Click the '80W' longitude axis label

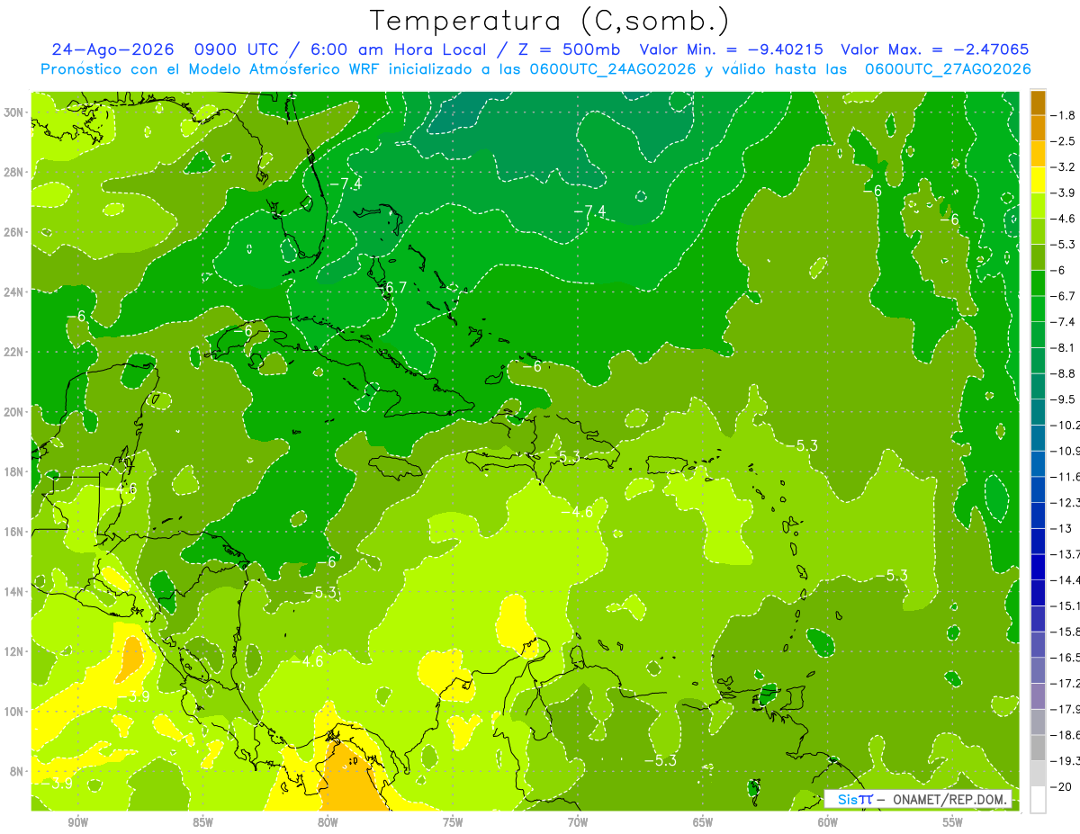(328, 822)
